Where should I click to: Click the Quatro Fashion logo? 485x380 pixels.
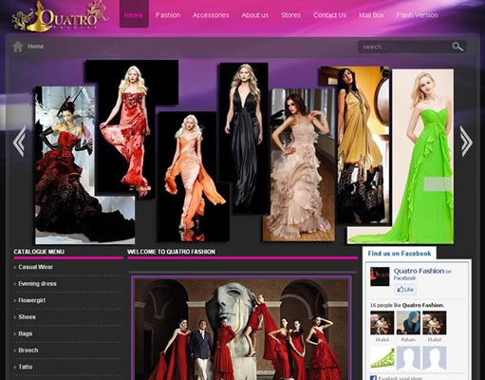60,17
